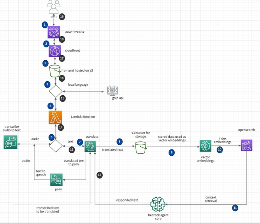Click the Route 53 auto-hive.site icon
This screenshot has height=223, width=260.
coord(54,32)
